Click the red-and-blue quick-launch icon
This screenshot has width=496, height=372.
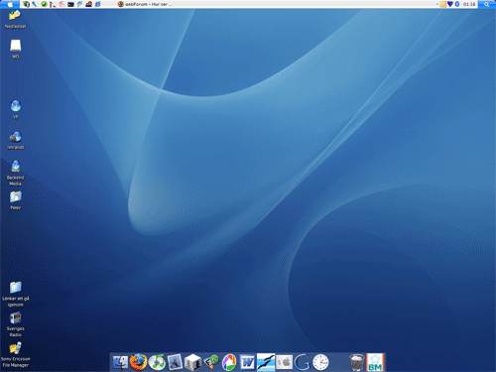point(88,4)
